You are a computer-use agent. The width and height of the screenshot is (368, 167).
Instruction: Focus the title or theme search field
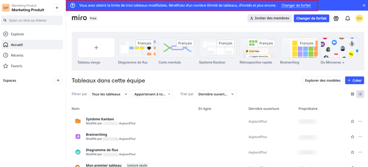pyautogui.click(x=32, y=20)
